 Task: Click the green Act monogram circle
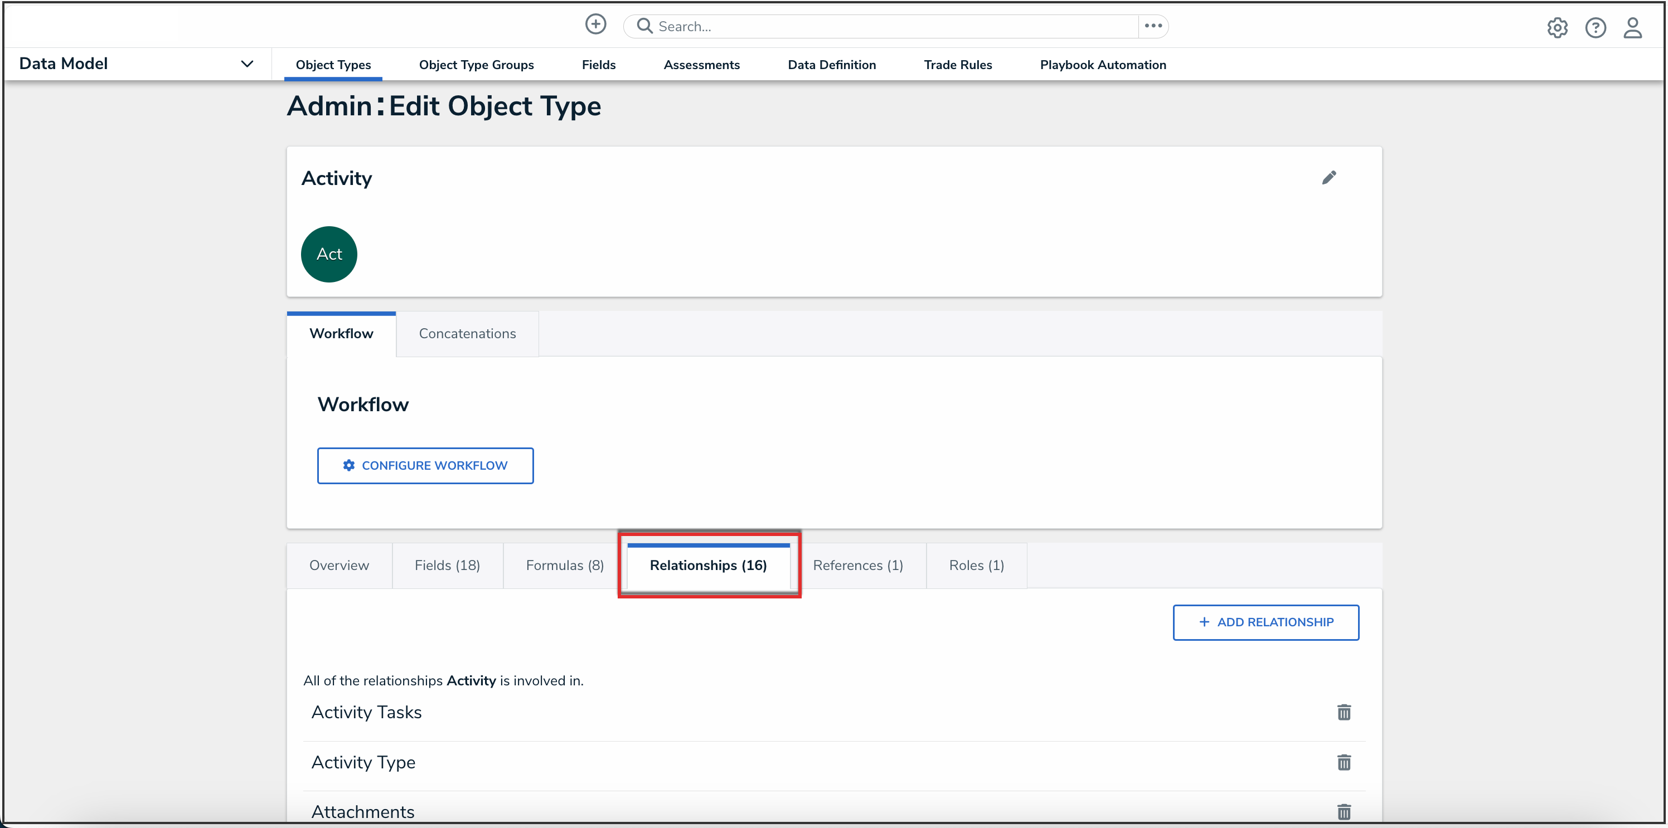[329, 254]
